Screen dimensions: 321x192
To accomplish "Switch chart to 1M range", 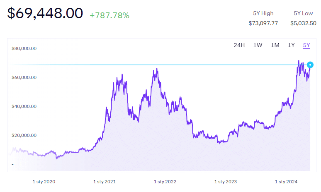I will 275,45.
